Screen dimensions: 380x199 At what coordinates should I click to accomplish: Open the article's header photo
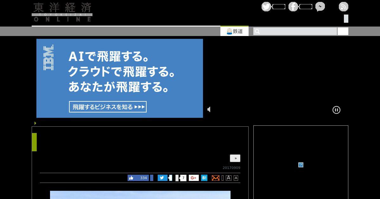pyautogui.click(x=140, y=195)
